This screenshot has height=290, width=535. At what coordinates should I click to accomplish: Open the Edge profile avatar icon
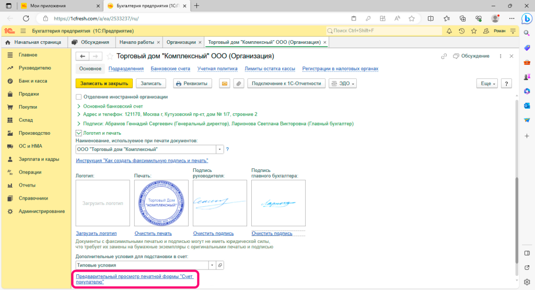click(x=495, y=18)
